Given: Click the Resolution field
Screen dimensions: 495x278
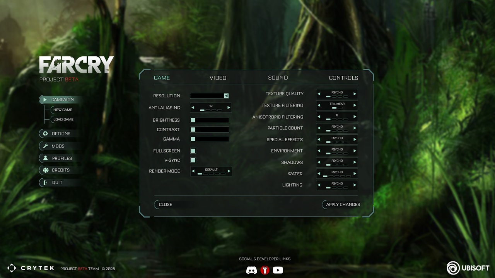Looking at the screenshot, I should [210, 96].
